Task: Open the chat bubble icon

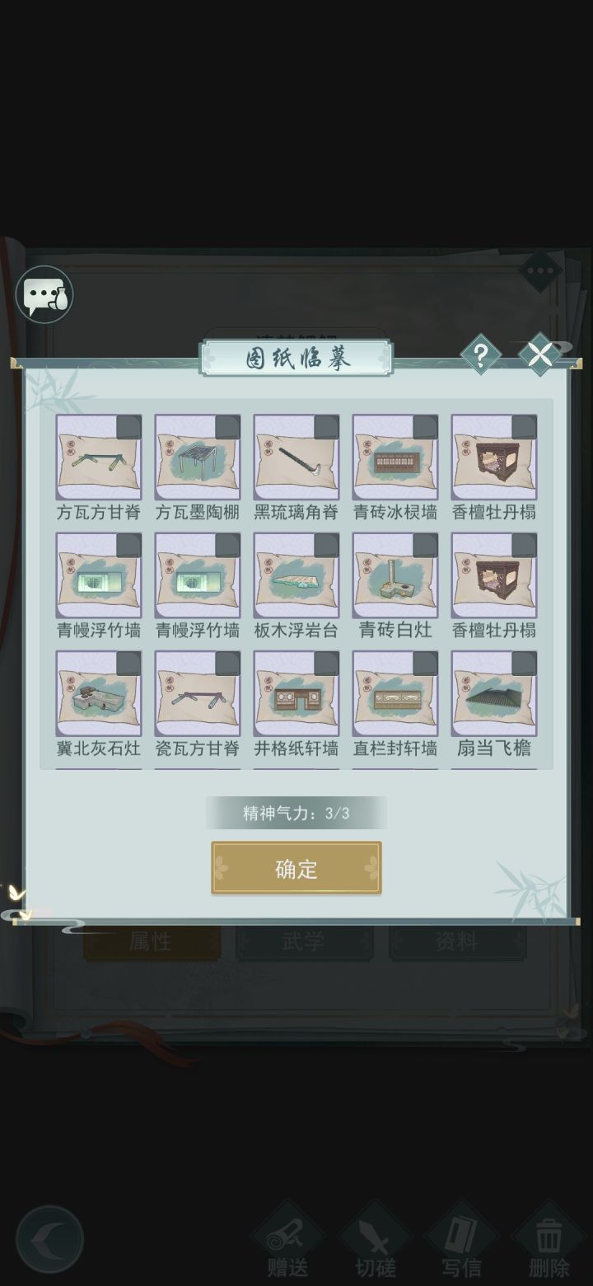Action: click(x=44, y=294)
